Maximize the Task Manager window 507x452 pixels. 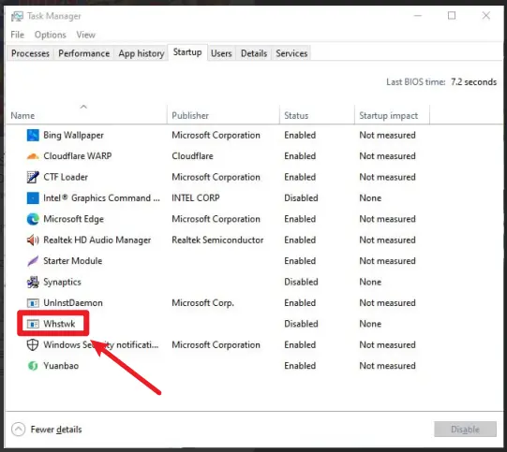[452, 16]
